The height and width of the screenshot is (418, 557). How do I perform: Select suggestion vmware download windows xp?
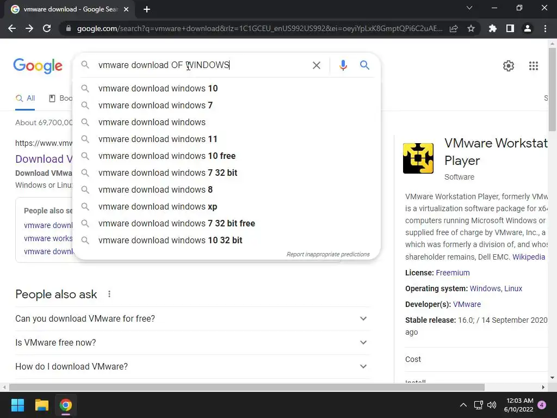click(x=226, y=206)
